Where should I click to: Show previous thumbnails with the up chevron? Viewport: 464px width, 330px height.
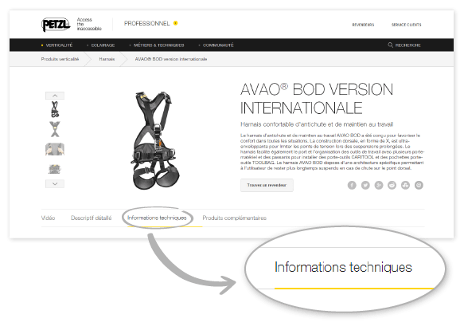55,96
